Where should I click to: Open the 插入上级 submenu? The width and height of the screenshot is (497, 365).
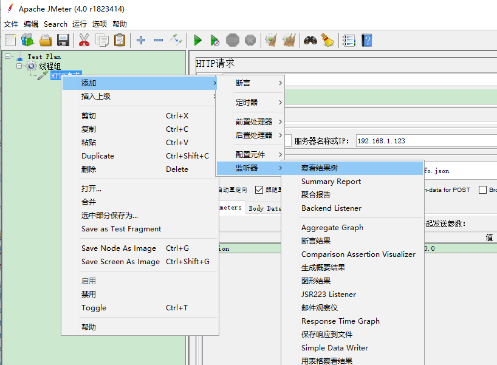(x=140, y=97)
